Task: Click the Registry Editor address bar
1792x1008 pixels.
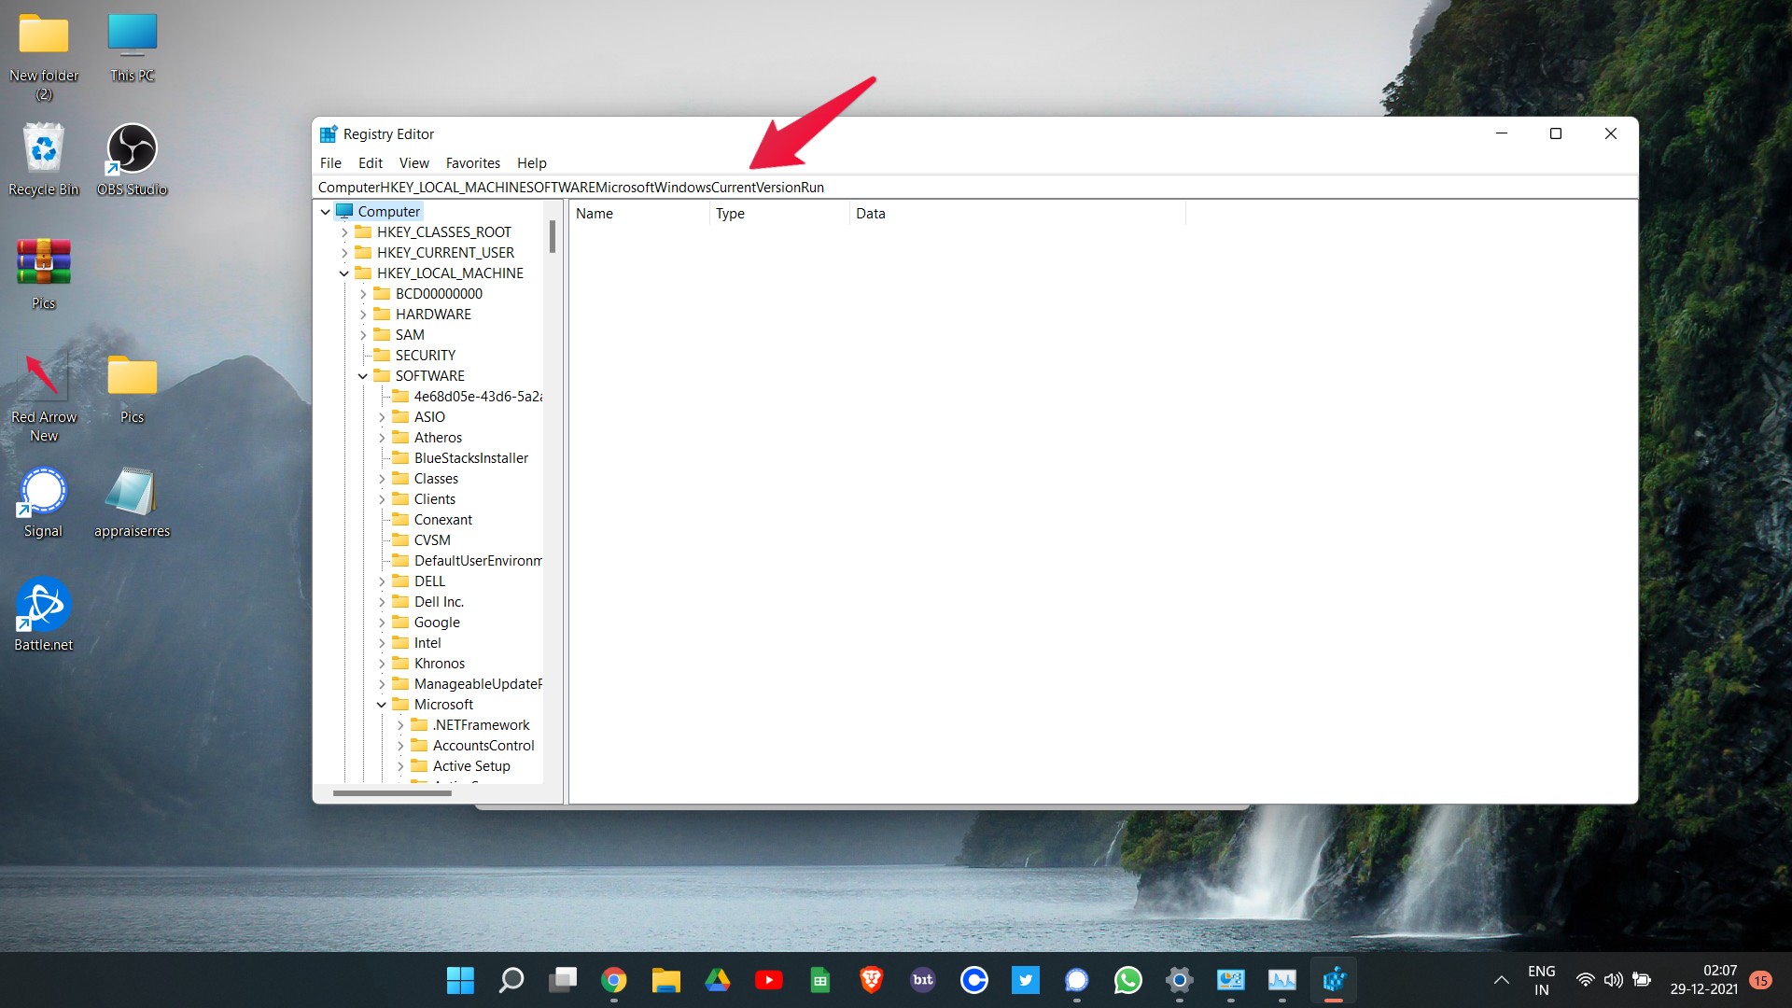Action: click(x=973, y=186)
